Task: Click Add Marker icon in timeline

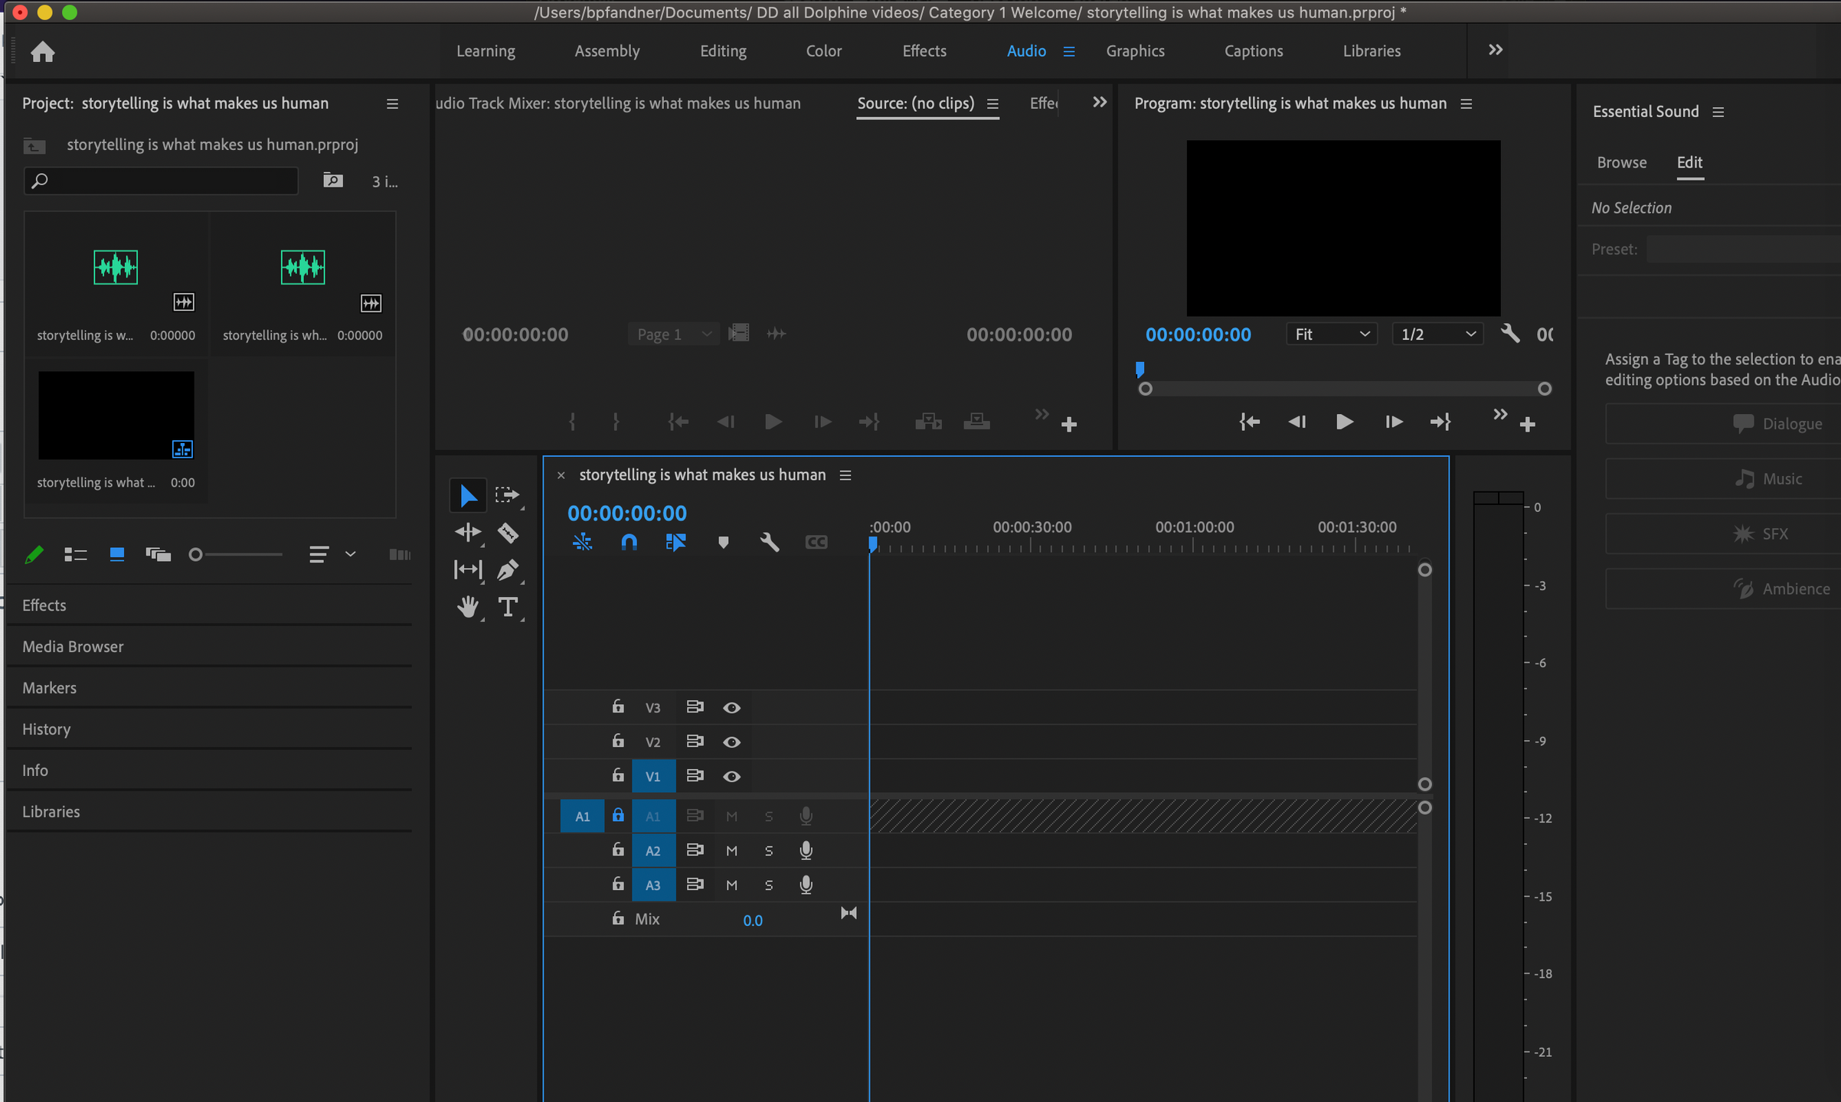Action: point(723,543)
